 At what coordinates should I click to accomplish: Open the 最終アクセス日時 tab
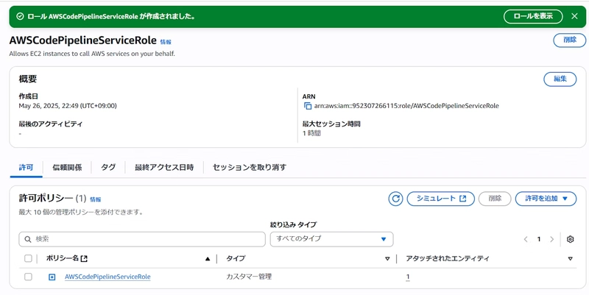coord(164,168)
